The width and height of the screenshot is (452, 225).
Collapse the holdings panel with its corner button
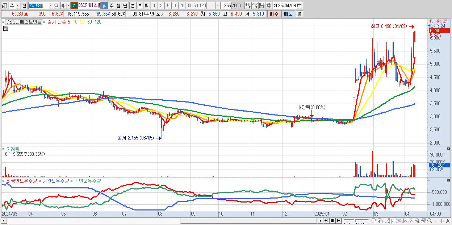tap(448, 181)
